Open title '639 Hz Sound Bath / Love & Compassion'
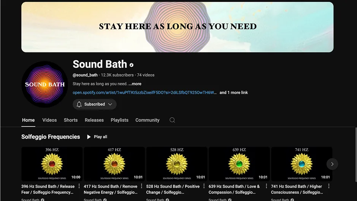The image size is (357, 201). pos(234,189)
